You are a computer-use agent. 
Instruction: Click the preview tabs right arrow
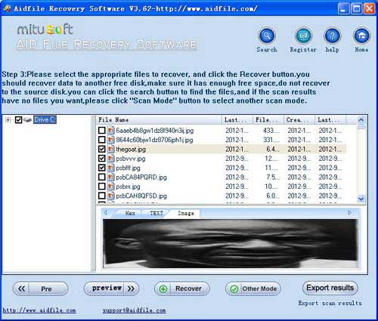pyautogui.click(x=350, y=213)
